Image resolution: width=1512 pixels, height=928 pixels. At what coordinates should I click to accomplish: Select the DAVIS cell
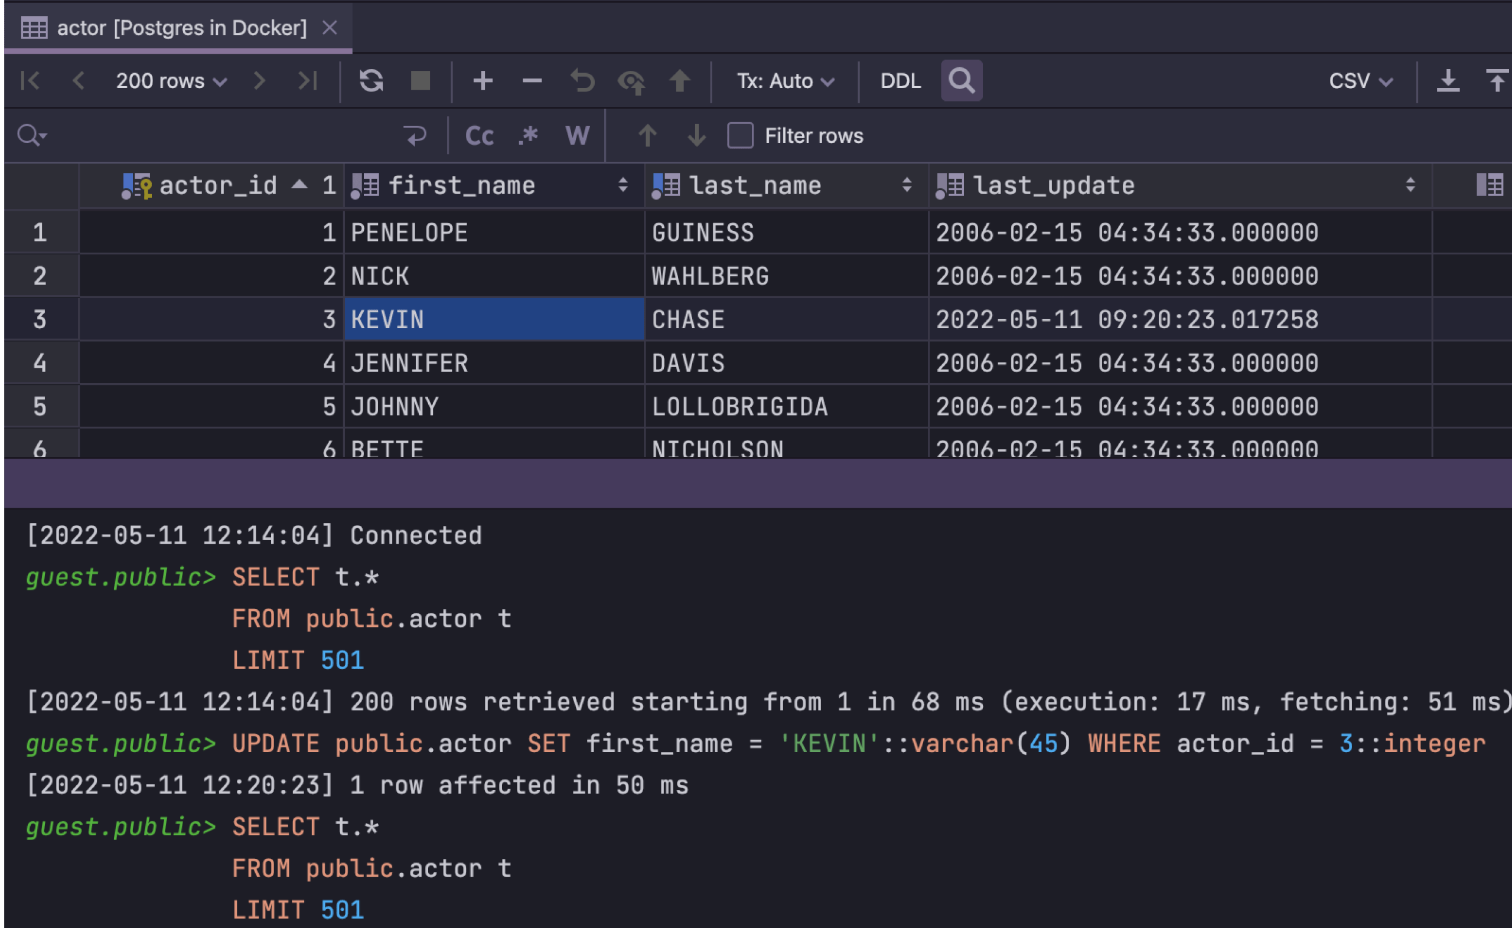click(x=787, y=362)
